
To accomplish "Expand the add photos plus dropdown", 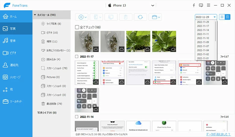I will (83, 17).
